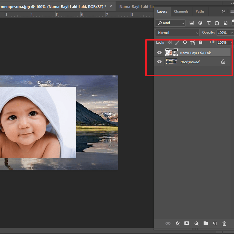Add a layer mask
The image size is (234, 234).
click(x=187, y=224)
